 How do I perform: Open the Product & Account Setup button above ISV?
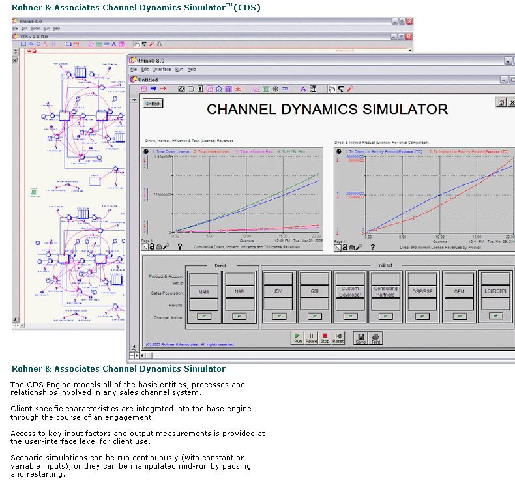(278, 279)
